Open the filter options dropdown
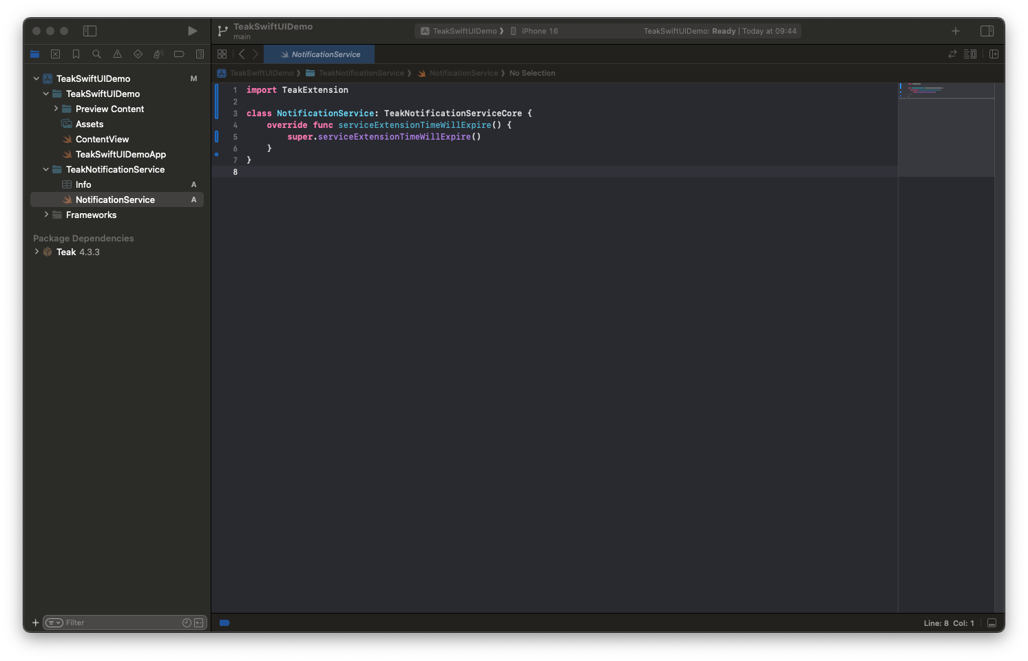Viewport: 1028px width, 661px height. [54, 623]
